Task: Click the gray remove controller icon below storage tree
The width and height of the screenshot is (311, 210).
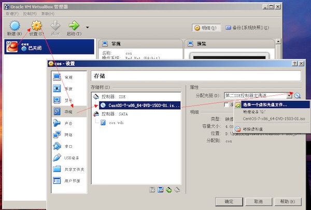Action: pyautogui.click(x=177, y=190)
